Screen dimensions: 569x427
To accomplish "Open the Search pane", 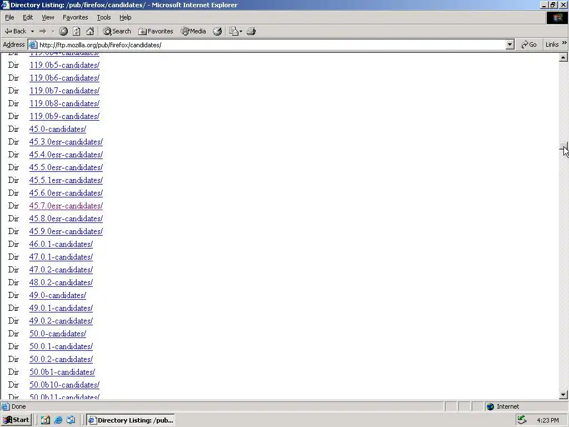I will point(117,31).
